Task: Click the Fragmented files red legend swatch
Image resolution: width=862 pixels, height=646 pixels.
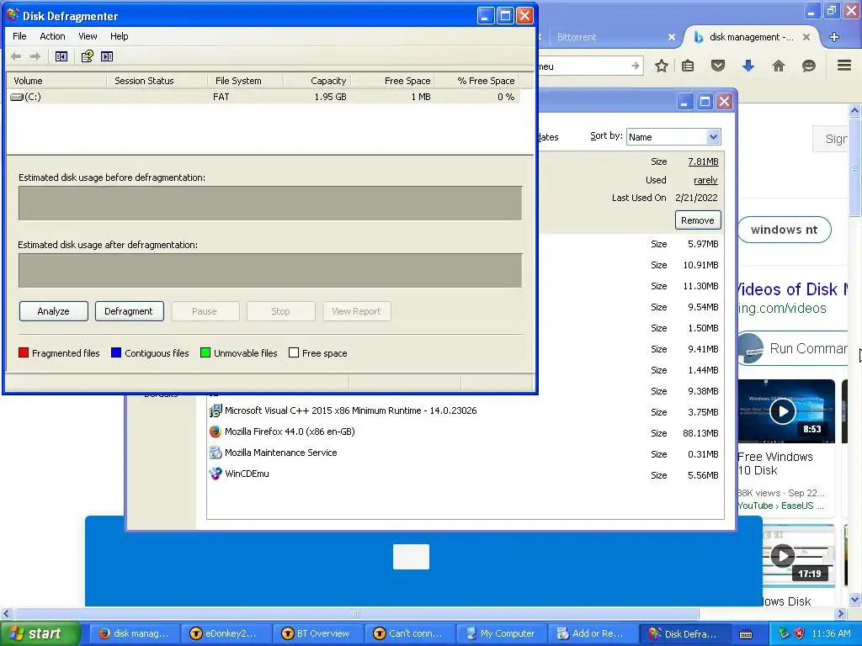Action: (23, 352)
